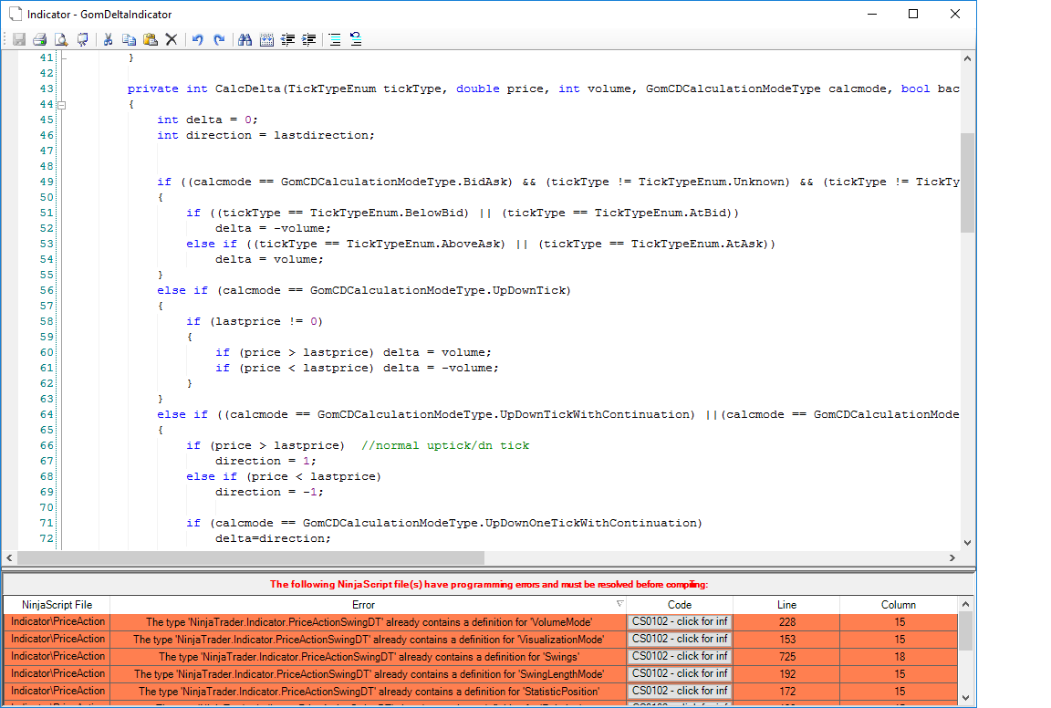Undo the last edit

[198, 39]
